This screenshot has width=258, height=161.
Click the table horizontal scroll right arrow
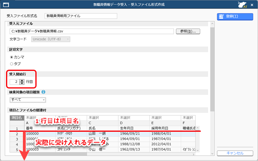193,154
